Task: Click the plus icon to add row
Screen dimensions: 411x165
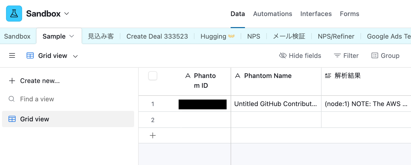Action: pos(153,136)
